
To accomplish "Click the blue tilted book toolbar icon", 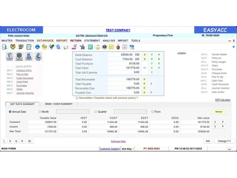I will (58, 47).
